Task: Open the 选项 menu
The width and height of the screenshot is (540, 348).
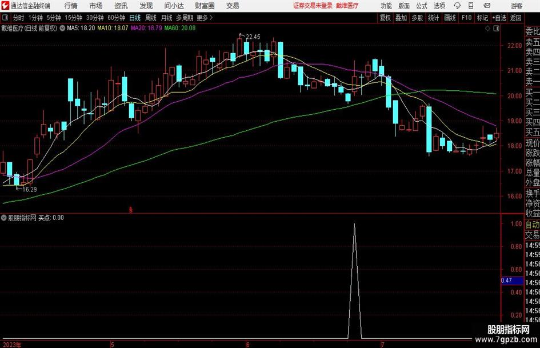Action: coord(439,6)
